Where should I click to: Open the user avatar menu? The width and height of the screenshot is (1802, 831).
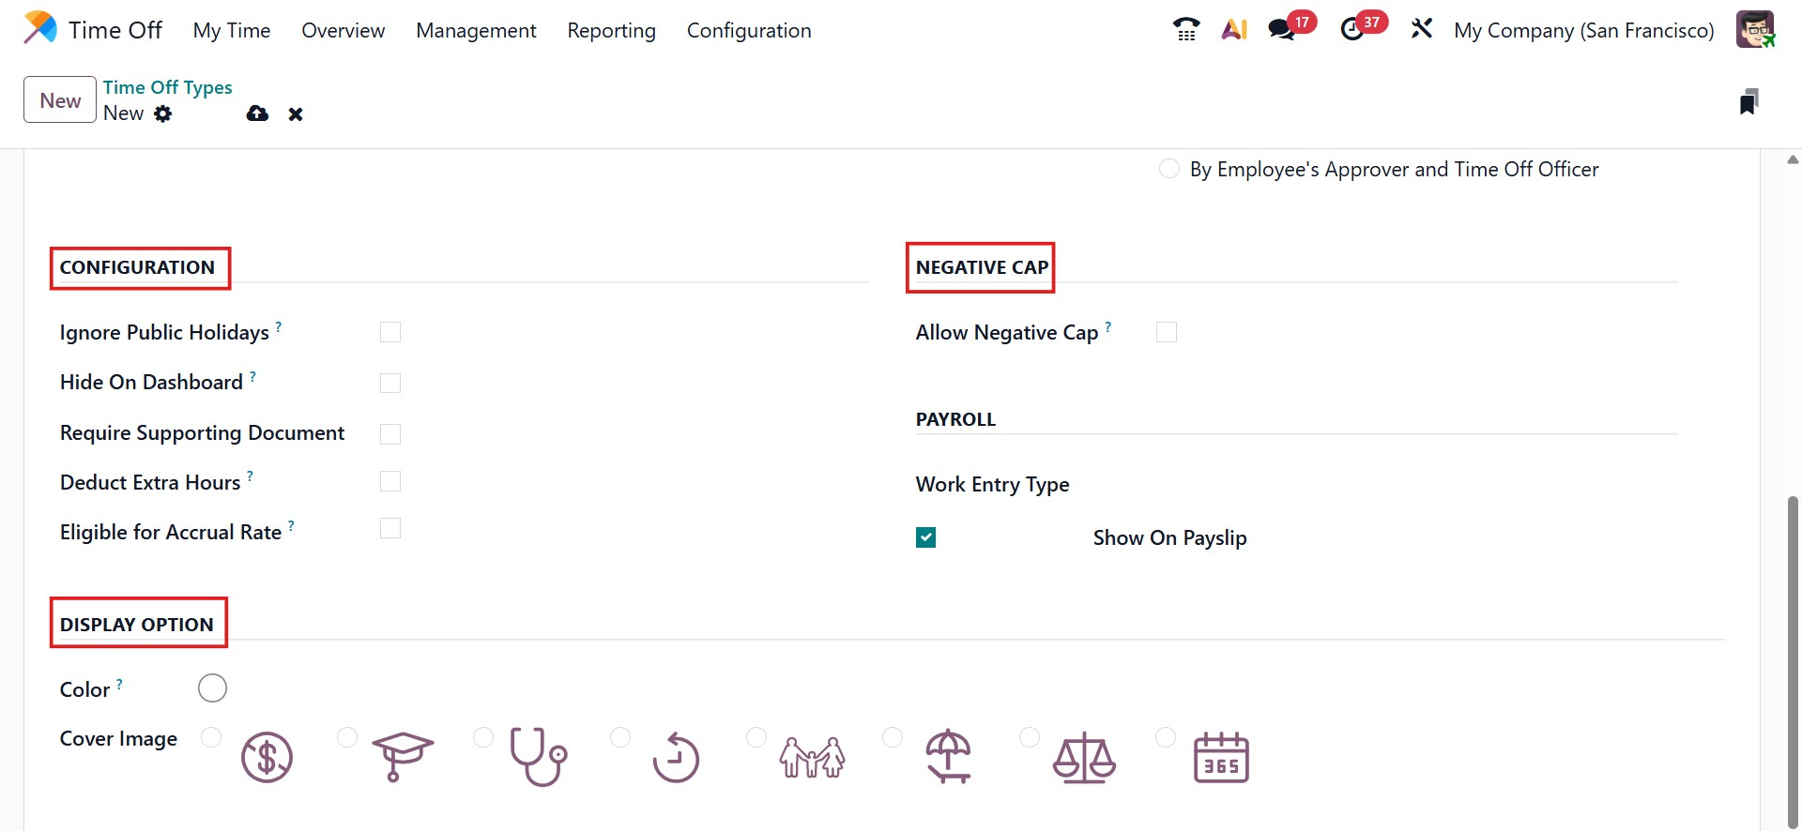[x=1754, y=30]
